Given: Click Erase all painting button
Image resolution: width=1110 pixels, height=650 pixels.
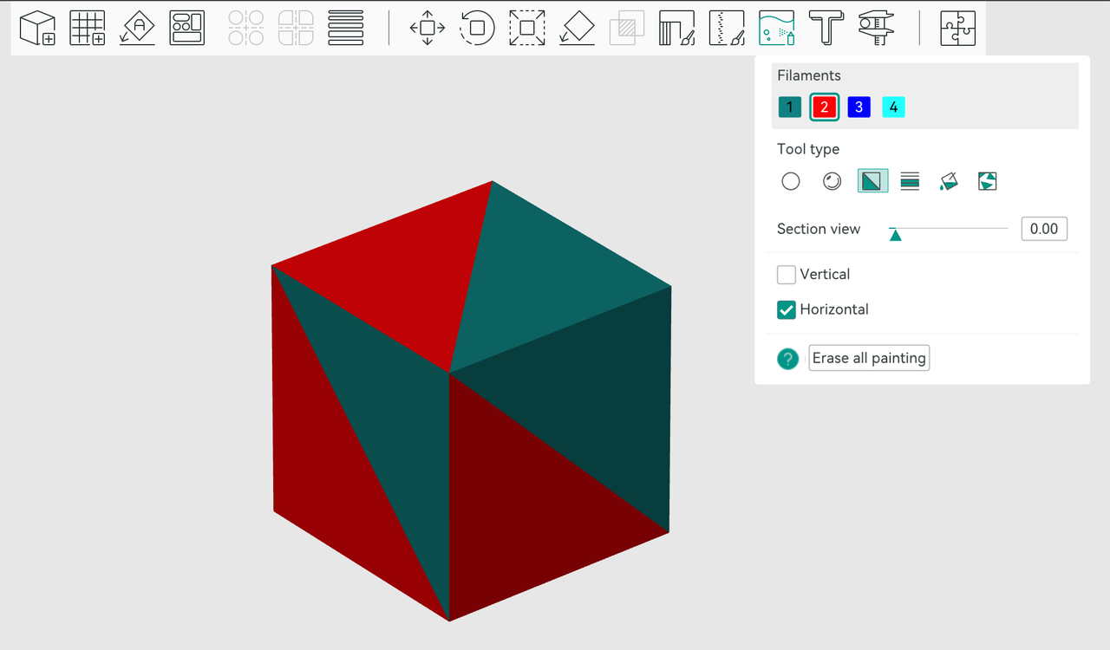Looking at the screenshot, I should coord(869,358).
